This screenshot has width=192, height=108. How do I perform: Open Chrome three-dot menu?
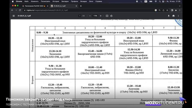tap(180, 10)
